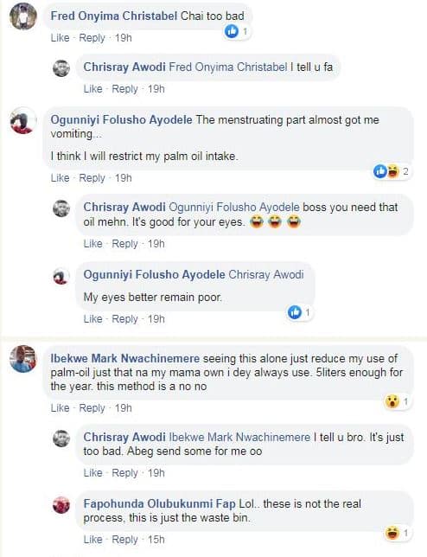Reply to Chrisray's 'Abeg send some' comment
Viewport: 427px width, 557px height.
[x=124, y=473]
